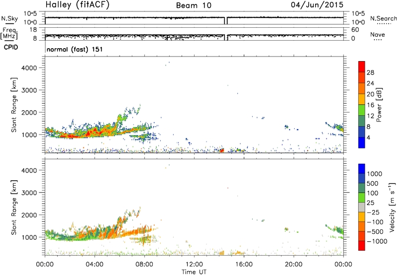The width and height of the screenshot is (397, 275).
Task: Click the red segment of the Power color bar
Action: [362, 67]
